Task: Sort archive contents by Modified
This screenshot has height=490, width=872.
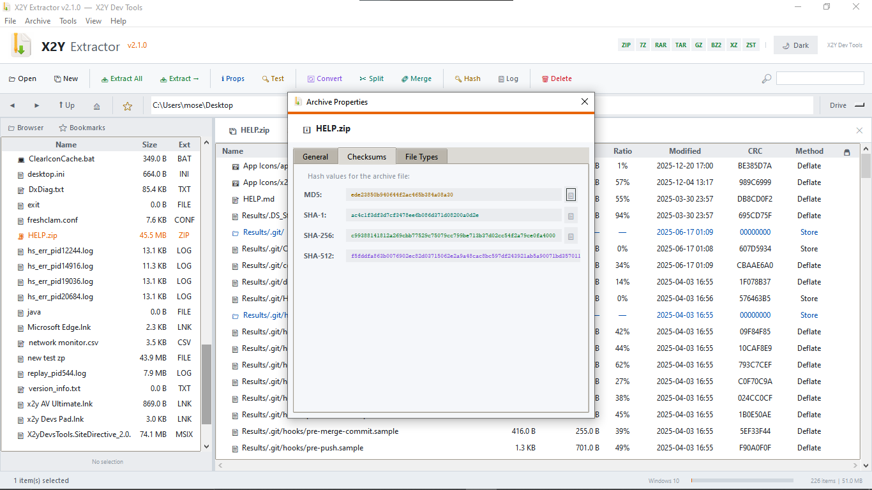Action: click(685, 151)
